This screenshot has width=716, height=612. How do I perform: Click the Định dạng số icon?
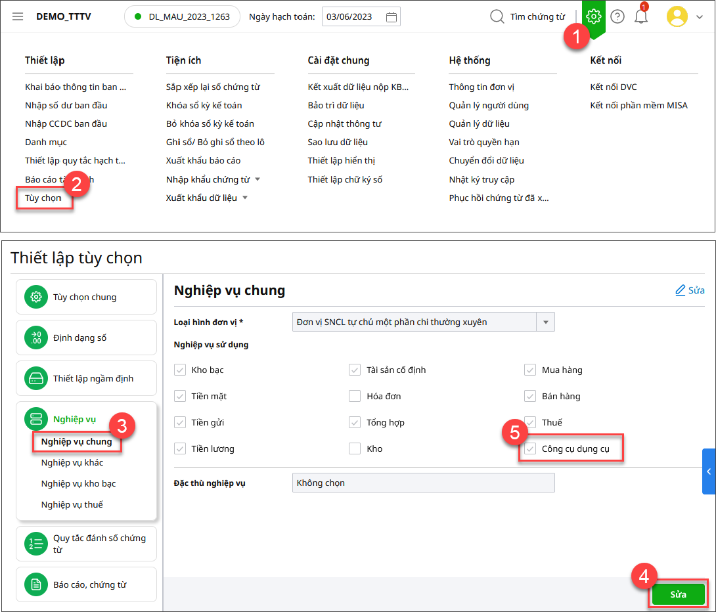(x=36, y=338)
